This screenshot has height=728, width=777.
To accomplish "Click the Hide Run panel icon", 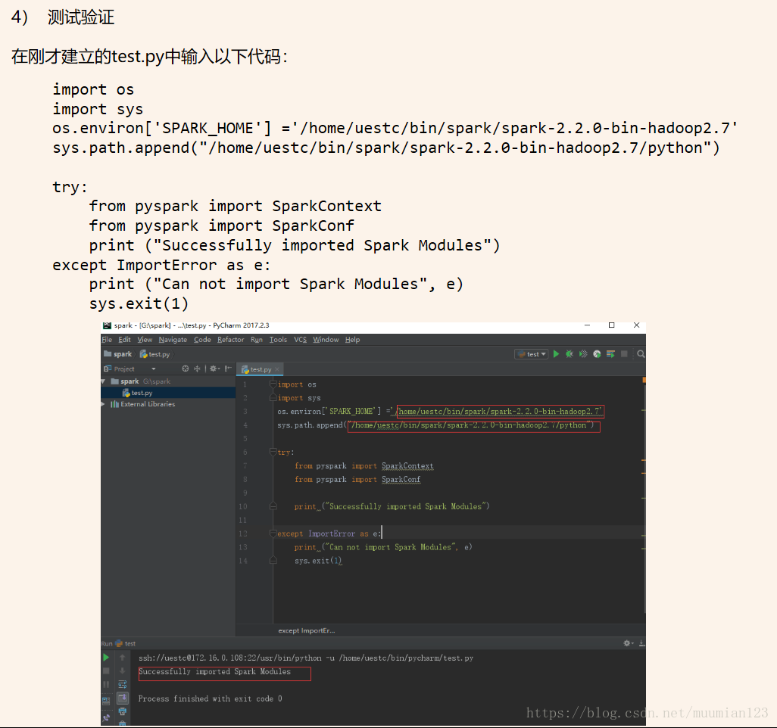I will [x=641, y=643].
